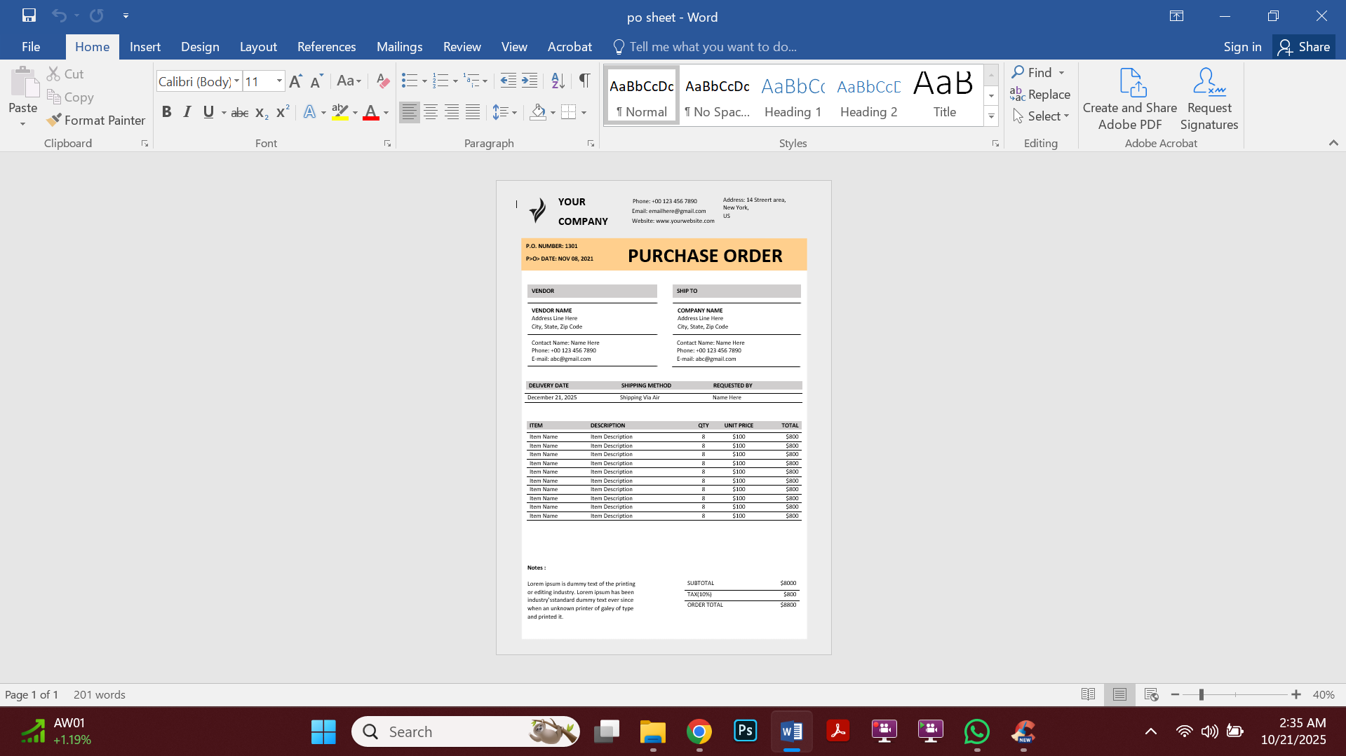
Task: Click the Share button
Action: pyautogui.click(x=1304, y=46)
